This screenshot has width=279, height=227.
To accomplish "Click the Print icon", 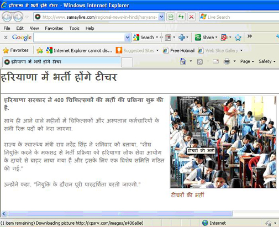I will click(227, 61).
